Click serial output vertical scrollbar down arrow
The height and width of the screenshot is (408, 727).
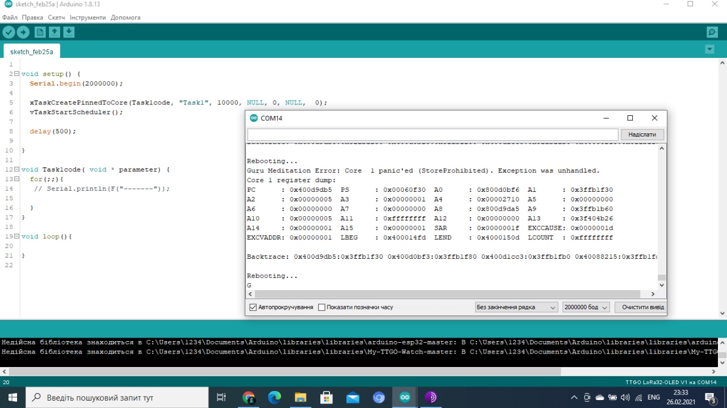[662, 285]
